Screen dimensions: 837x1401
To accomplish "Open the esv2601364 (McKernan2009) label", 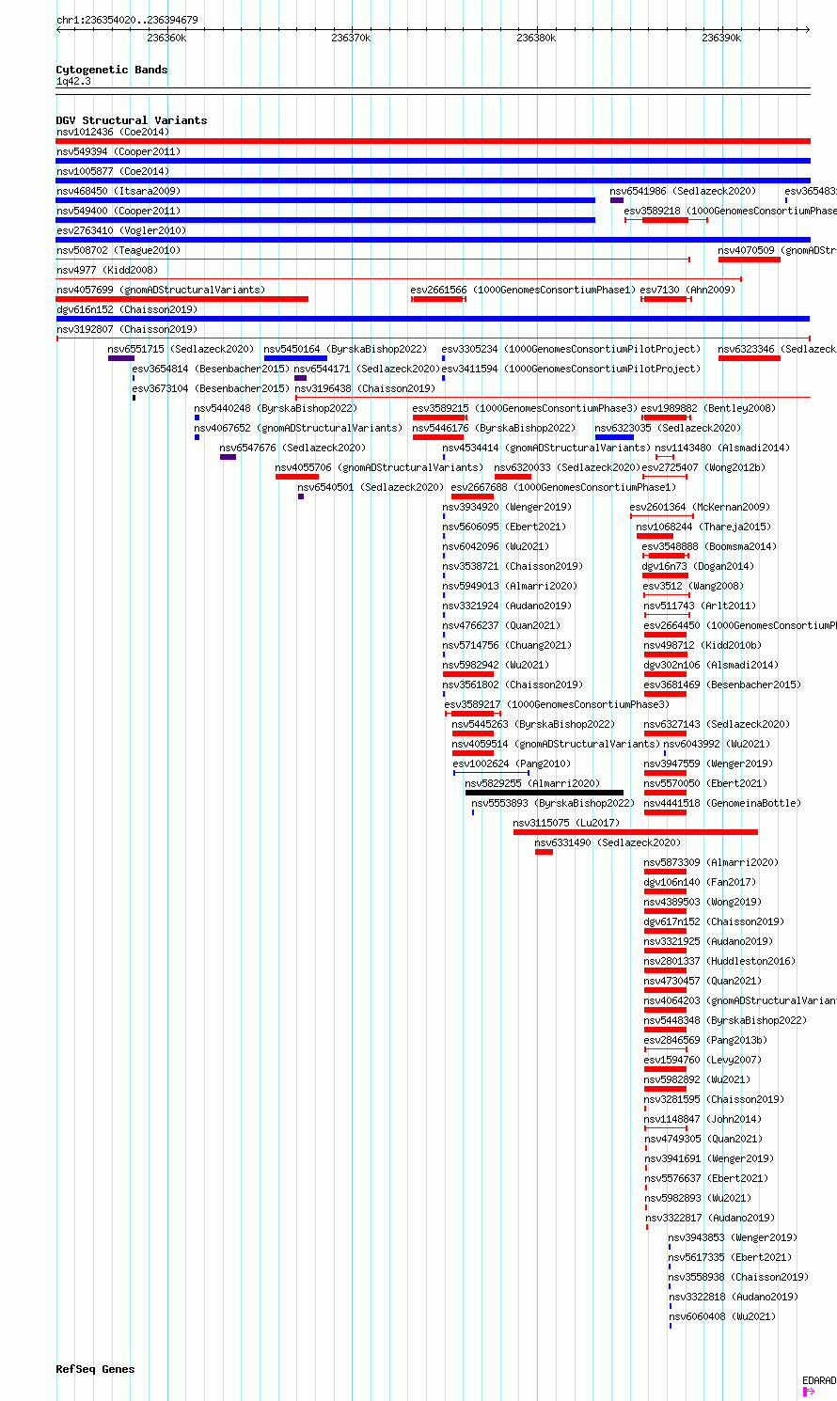I will (x=700, y=507).
